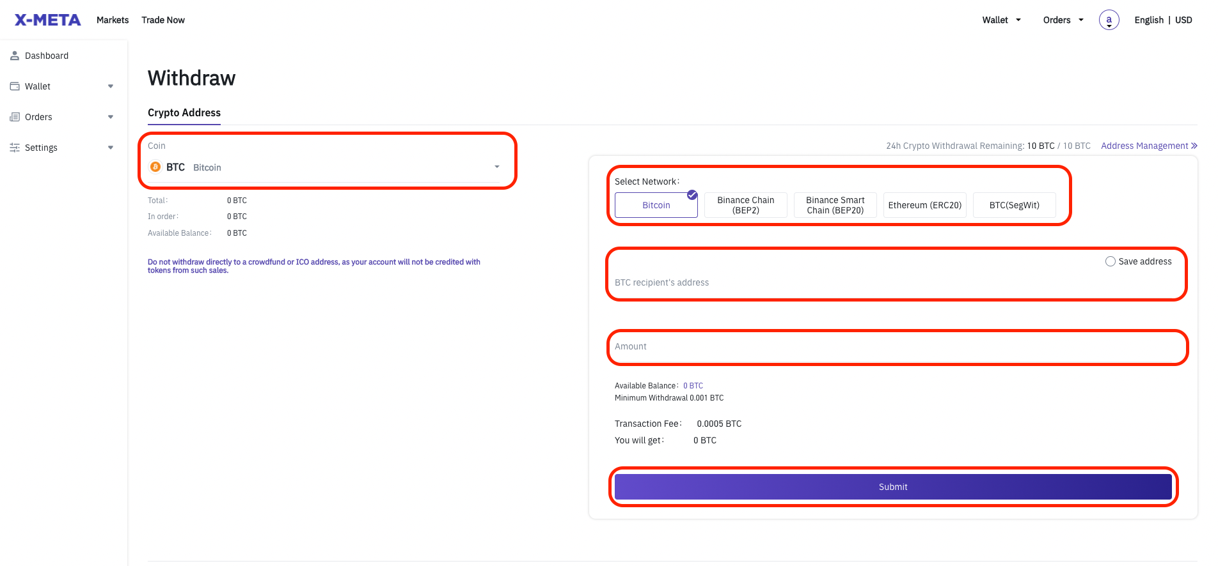The height and width of the screenshot is (566, 1218).
Task: Open the user account avatar icon
Action: tap(1109, 20)
